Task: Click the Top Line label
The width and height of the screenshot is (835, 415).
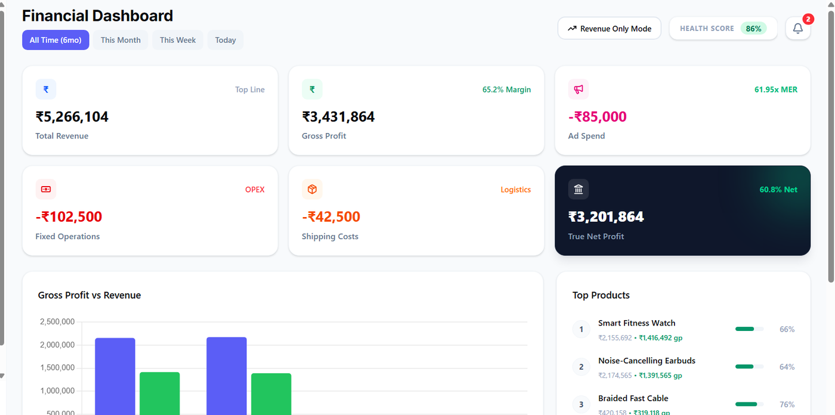Action: click(x=250, y=89)
